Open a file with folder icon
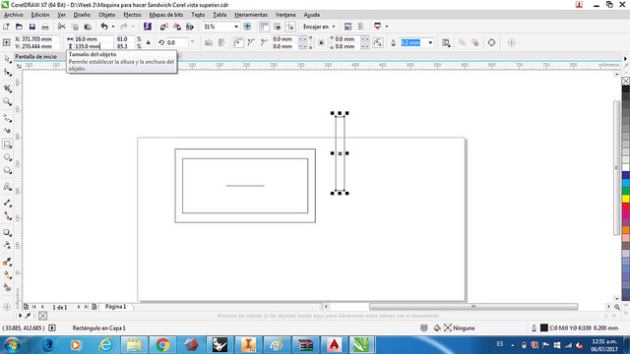The image size is (630, 354). tap(19, 27)
